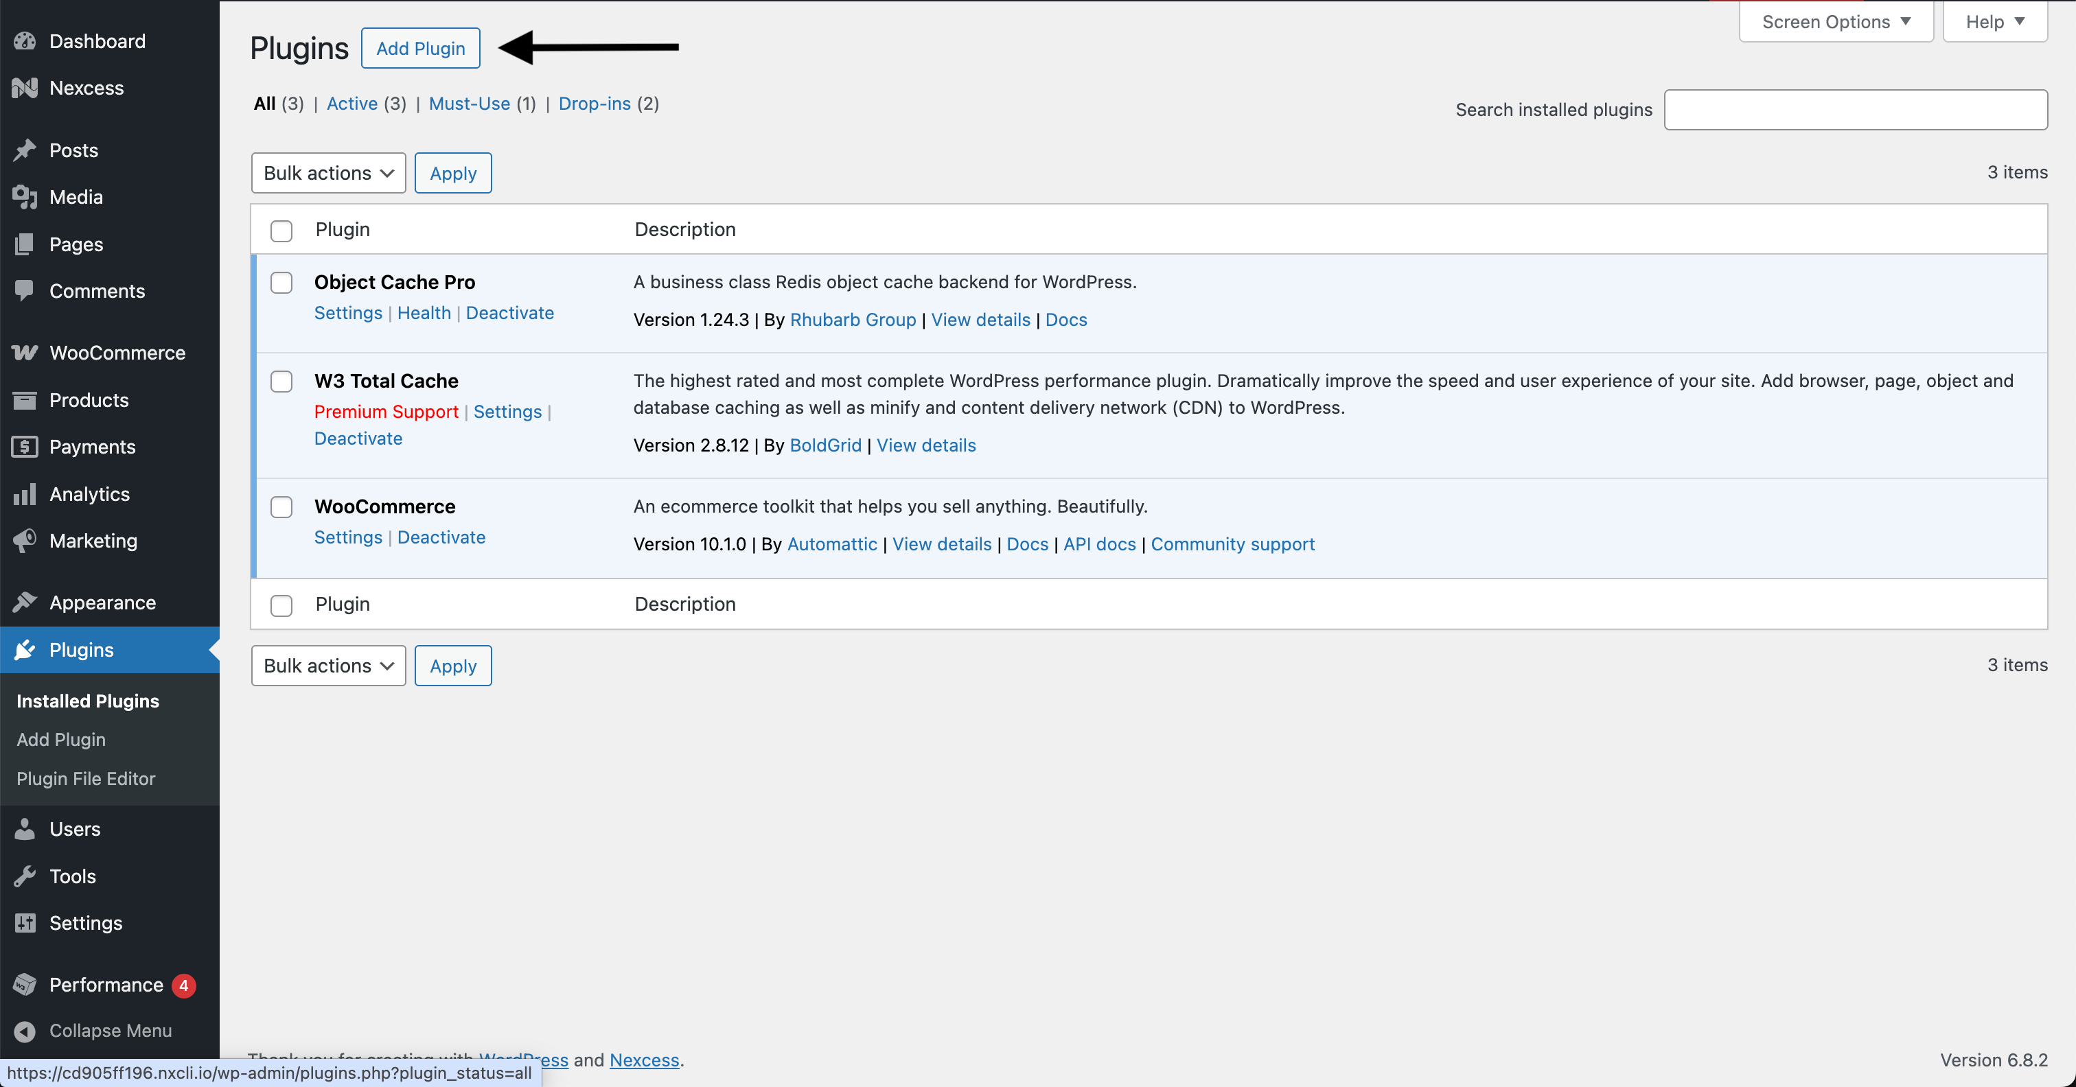Open the top Bulk actions dropdown
The height and width of the screenshot is (1087, 2076).
tap(328, 173)
